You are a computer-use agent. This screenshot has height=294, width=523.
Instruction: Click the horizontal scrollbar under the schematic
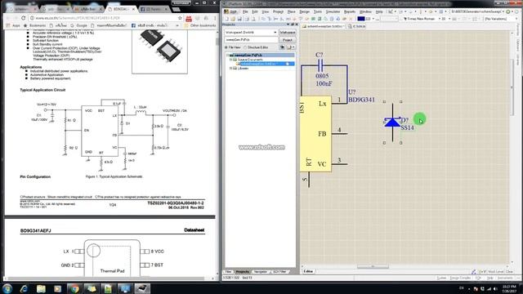[373, 267]
